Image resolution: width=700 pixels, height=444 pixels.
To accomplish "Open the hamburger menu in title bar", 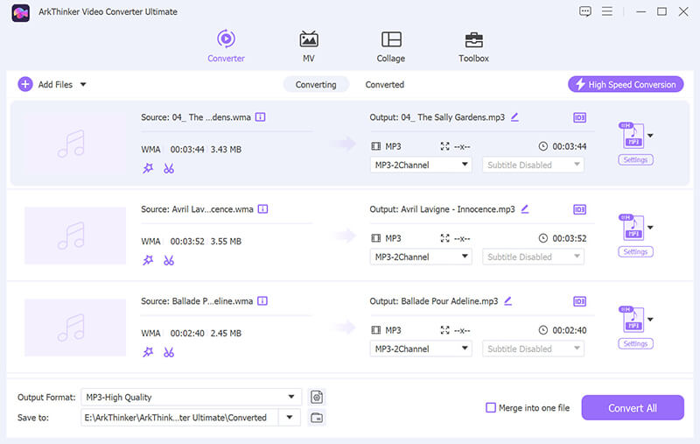I will (x=606, y=11).
